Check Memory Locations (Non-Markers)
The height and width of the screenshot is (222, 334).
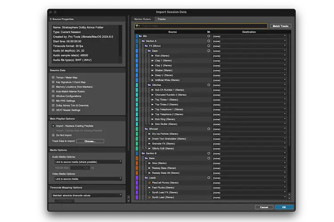(53, 87)
